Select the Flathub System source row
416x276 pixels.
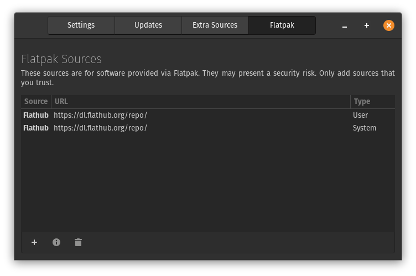35,128
